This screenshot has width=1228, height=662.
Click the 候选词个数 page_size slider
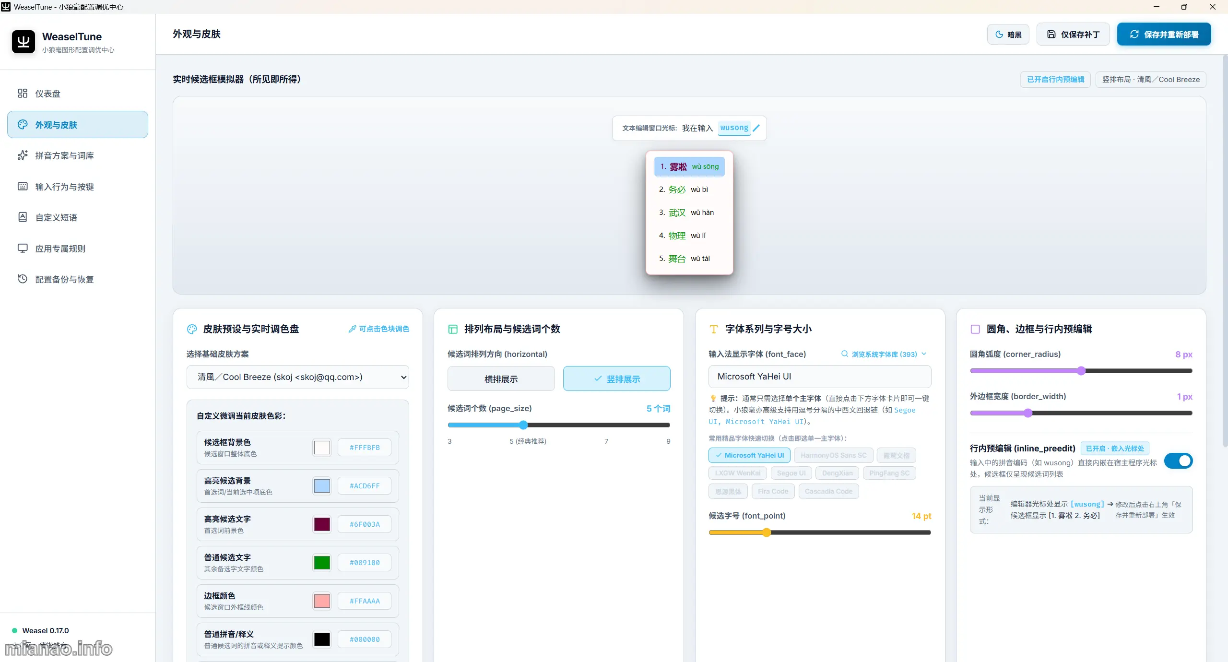click(559, 425)
